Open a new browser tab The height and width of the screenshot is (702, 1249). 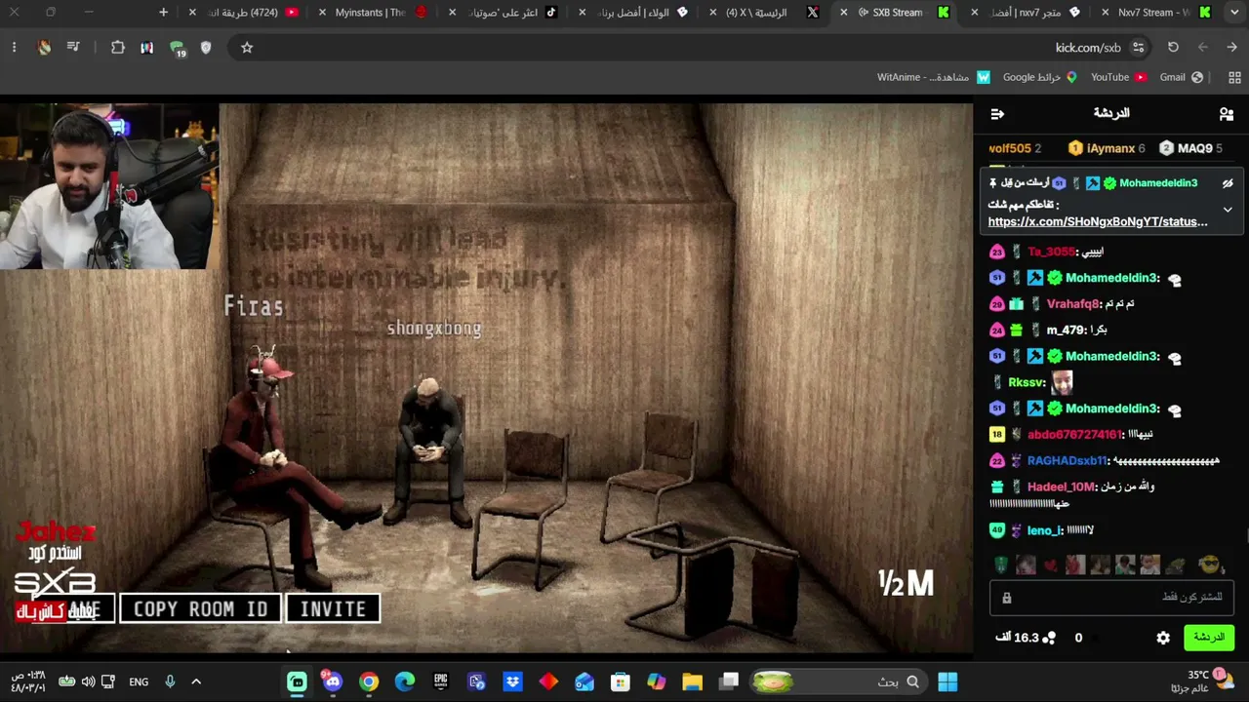[x=163, y=13]
